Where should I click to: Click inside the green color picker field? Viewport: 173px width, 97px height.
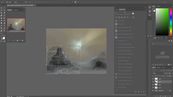162,22
